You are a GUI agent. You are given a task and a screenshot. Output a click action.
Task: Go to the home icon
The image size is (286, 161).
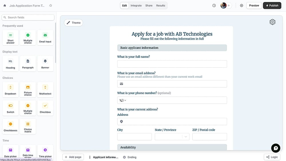click(5, 5)
